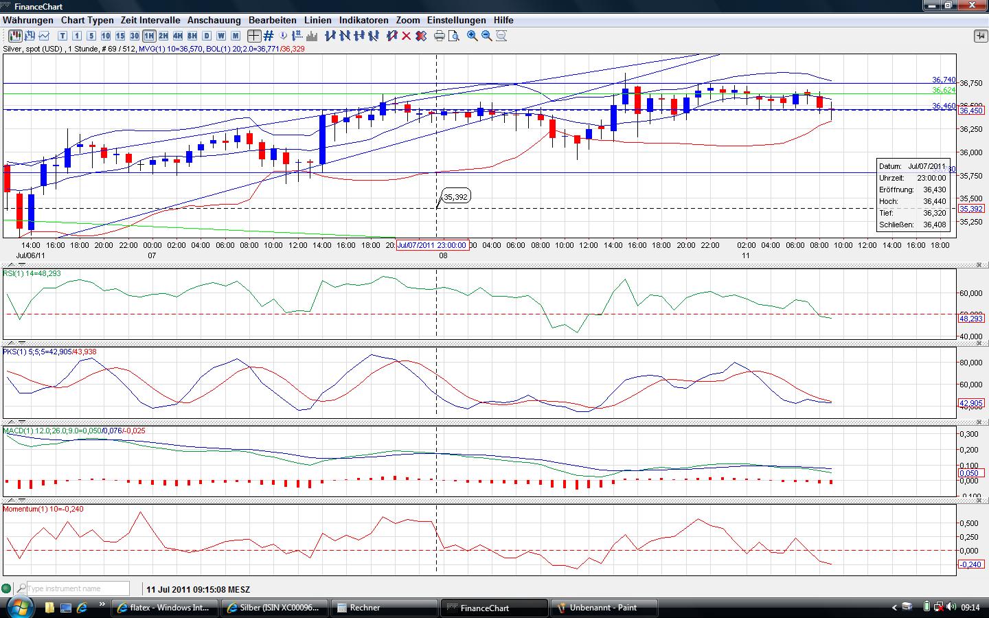
Task: Select the 5 minute interval button
Action: (91, 36)
